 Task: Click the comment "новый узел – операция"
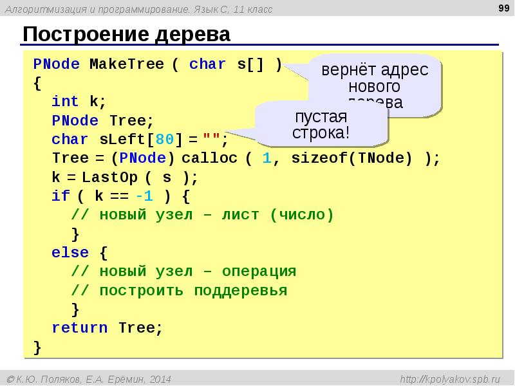point(183,271)
